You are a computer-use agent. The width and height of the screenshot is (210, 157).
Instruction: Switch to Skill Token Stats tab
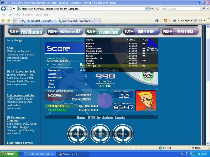76,21
